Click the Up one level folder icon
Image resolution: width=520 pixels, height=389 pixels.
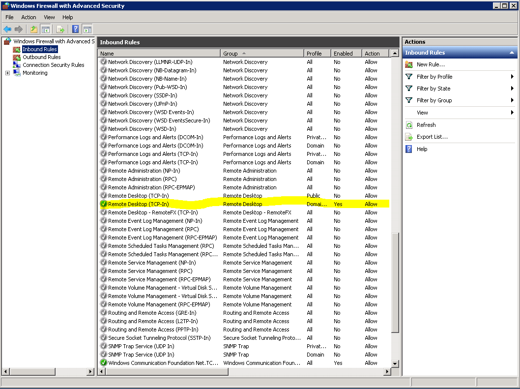coord(33,30)
